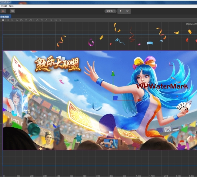The width and height of the screenshot is (197, 177).
Task: Switch to the 场景编辑器 scene editor tab
Action: pos(5,17)
